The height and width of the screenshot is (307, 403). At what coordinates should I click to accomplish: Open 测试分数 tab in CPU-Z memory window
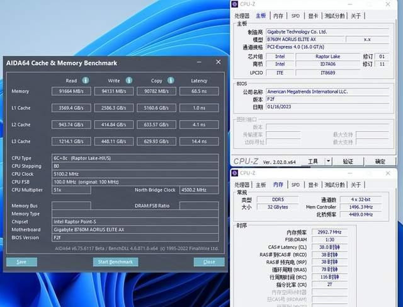pyautogui.click(x=334, y=185)
